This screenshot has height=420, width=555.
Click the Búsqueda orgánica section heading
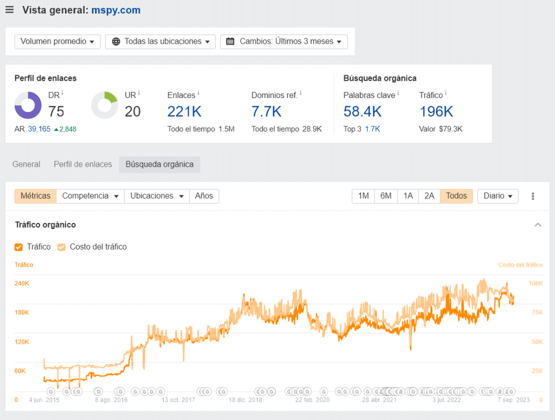[x=380, y=78]
